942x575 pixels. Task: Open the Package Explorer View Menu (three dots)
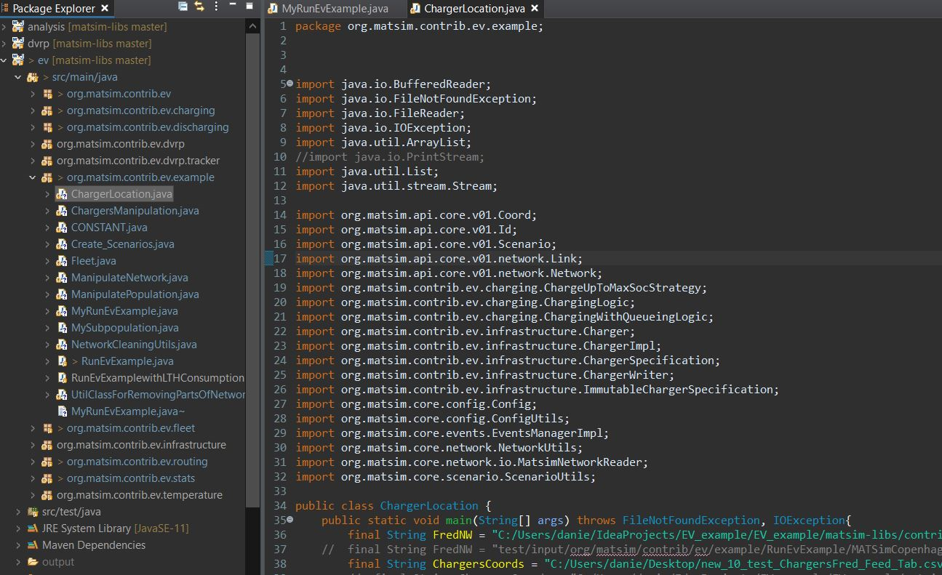point(216,7)
